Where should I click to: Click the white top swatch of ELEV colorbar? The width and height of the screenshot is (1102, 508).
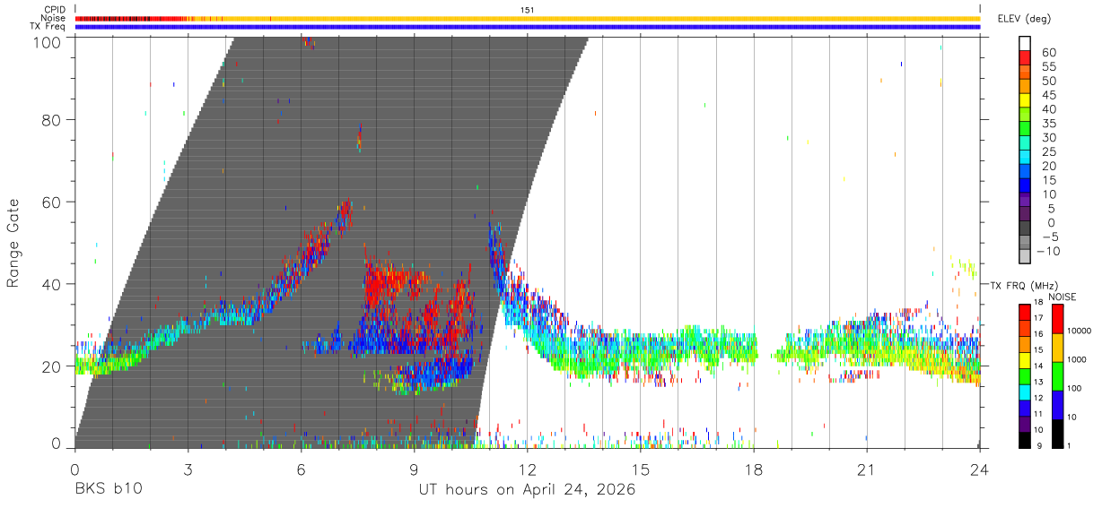click(x=1025, y=43)
